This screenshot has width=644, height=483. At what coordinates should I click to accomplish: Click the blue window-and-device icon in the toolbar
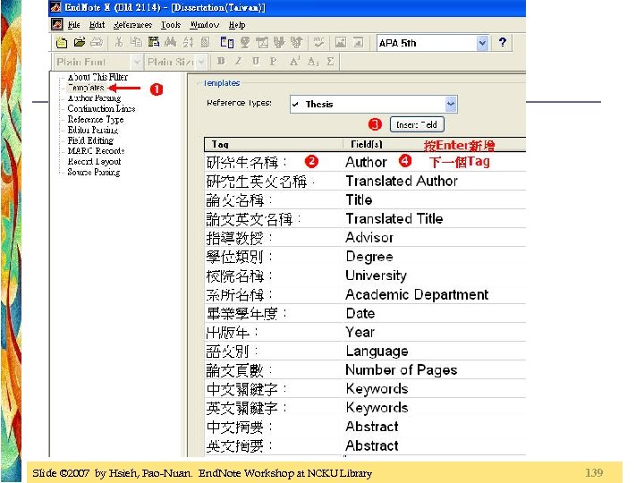click(227, 42)
